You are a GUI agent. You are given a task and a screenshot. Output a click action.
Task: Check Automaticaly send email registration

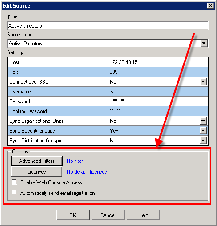pos(14,193)
